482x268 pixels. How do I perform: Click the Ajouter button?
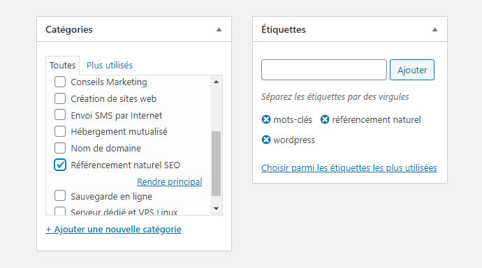(412, 70)
